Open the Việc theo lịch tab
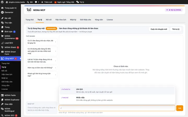188x117 pixels. 61,20
